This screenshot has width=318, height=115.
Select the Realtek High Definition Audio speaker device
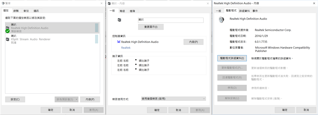[x=52, y=28]
